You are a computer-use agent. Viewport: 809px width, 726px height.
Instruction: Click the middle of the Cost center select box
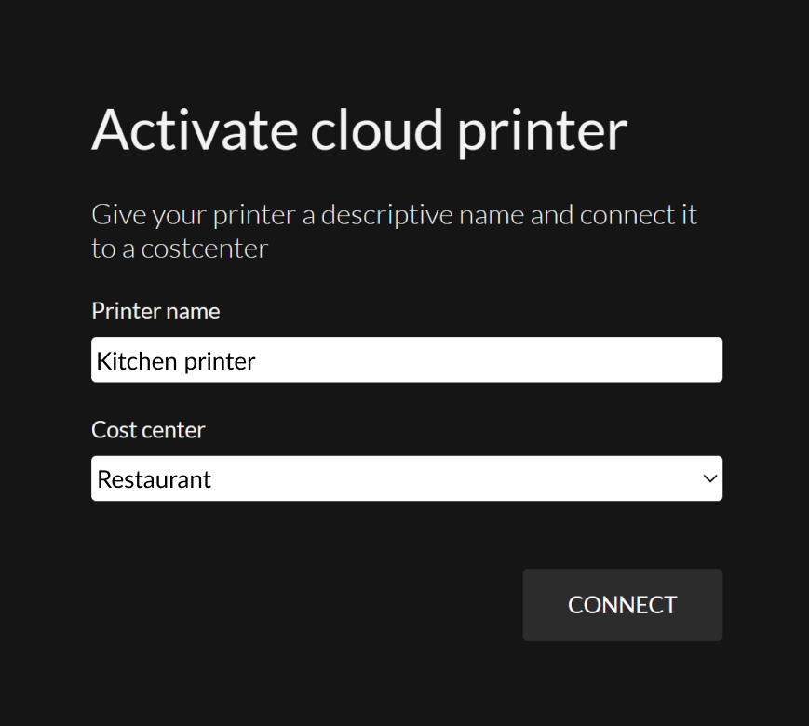(407, 478)
